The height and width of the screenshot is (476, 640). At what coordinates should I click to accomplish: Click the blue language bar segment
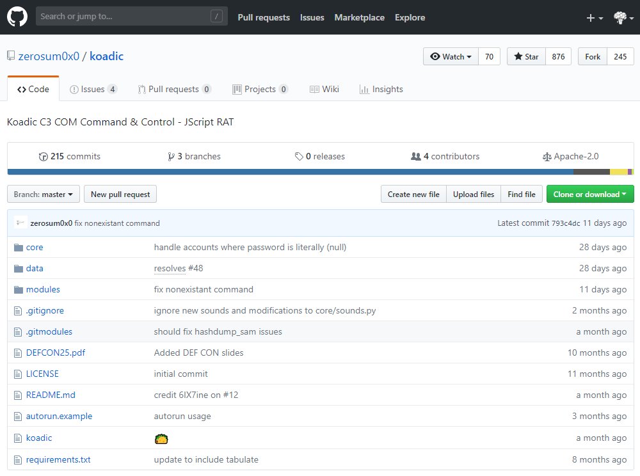point(290,171)
